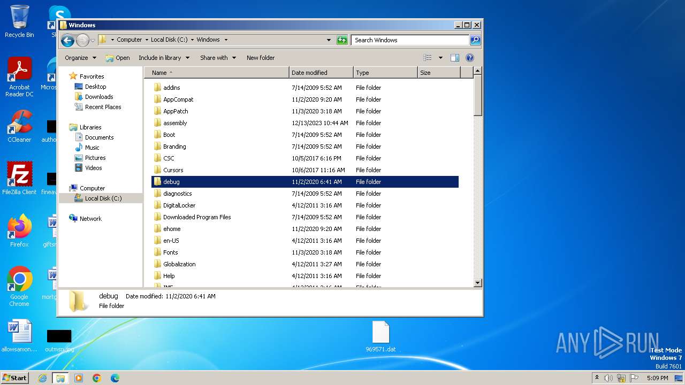This screenshot has height=385, width=685.
Task: Refresh the Windows folder view
Action: (x=342, y=40)
